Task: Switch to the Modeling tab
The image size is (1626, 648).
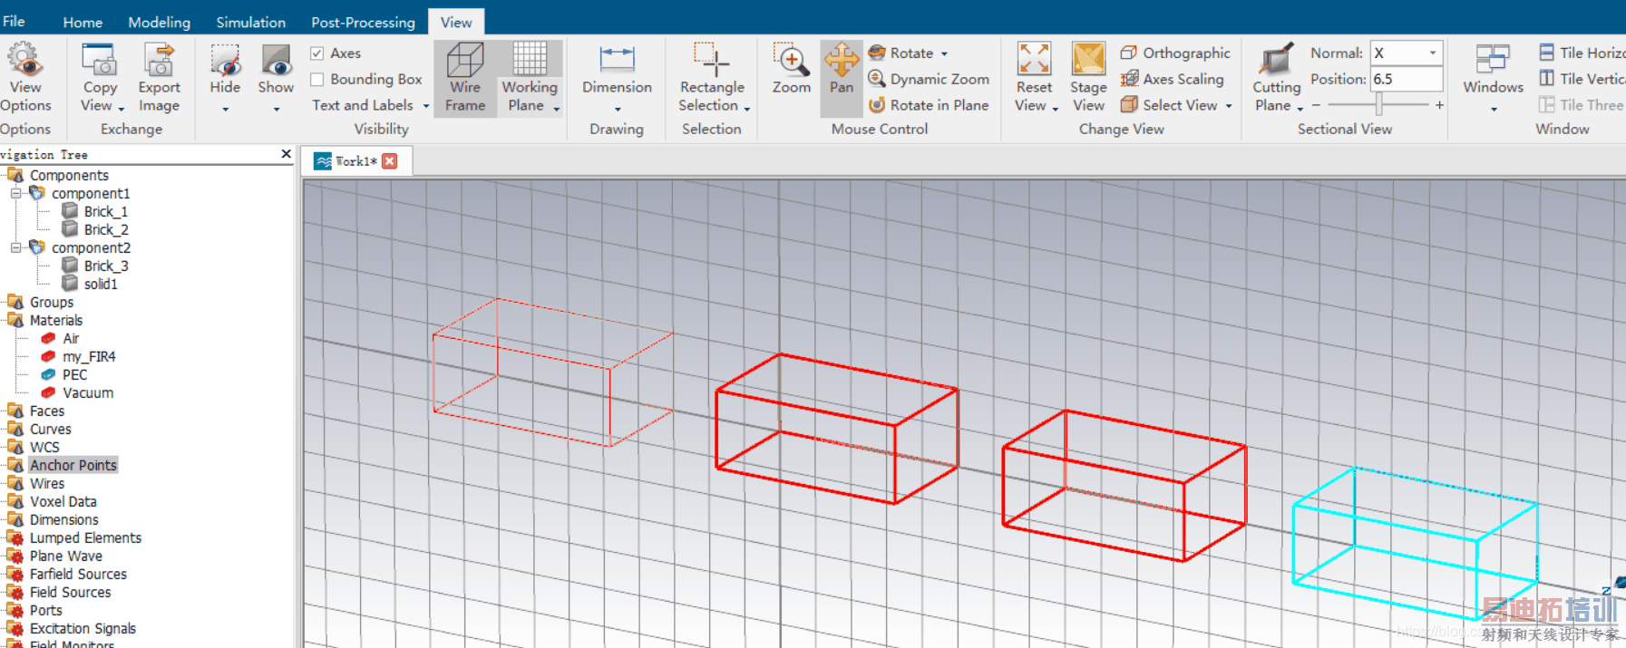Action: pyautogui.click(x=159, y=22)
